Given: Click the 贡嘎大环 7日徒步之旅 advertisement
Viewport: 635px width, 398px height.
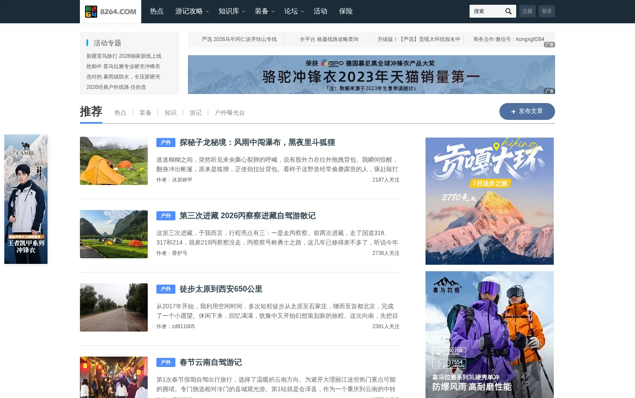Looking at the screenshot, I should pos(489,201).
